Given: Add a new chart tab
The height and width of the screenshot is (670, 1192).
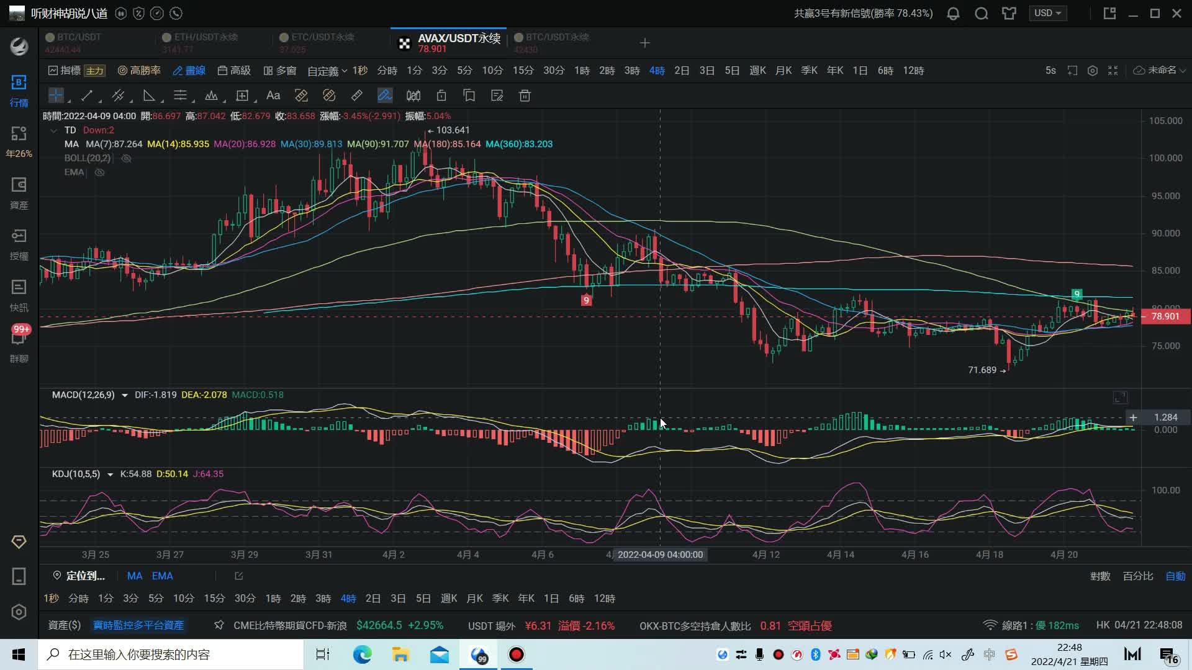Looking at the screenshot, I should tap(645, 43).
